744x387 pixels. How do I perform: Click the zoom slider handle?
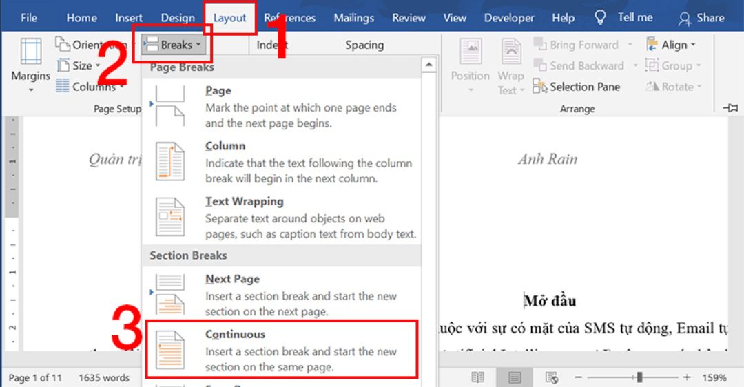pos(639,377)
